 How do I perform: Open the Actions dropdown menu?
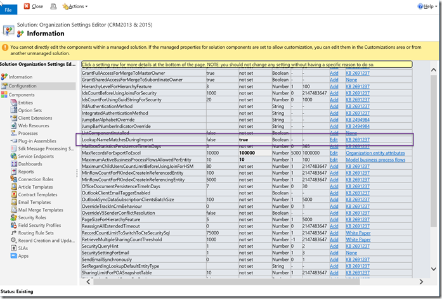pyautogui.click(x=75, y=6)
